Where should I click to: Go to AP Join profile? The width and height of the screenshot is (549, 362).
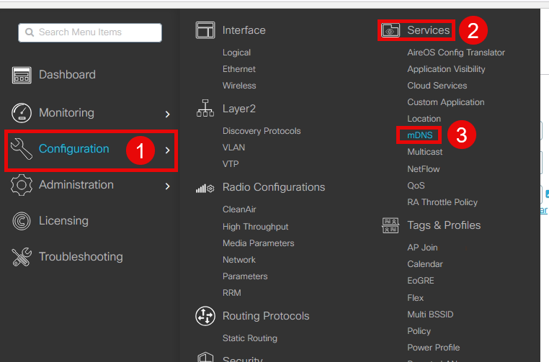(x=422, y=248)
